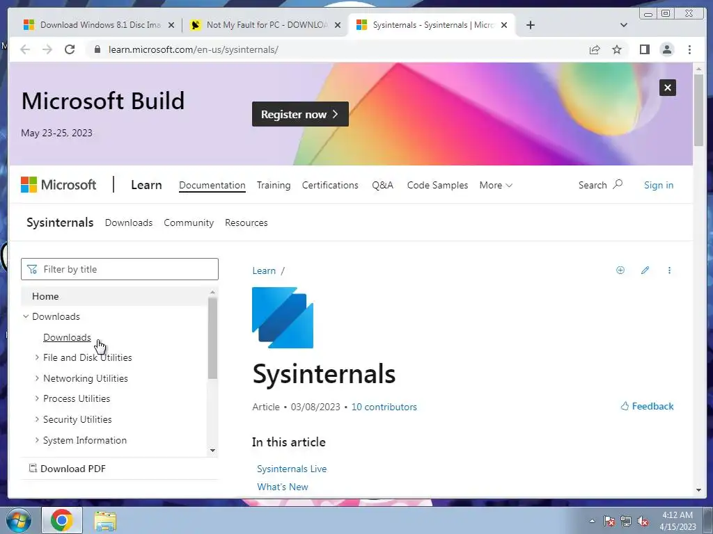The width and height of the screenshot is (713, 534).
Task: Open the Resources header link
Action: point(246,222)
